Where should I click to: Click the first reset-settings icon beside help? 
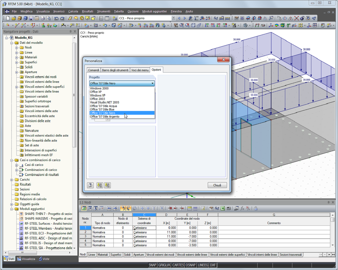(x=99, y=185)
